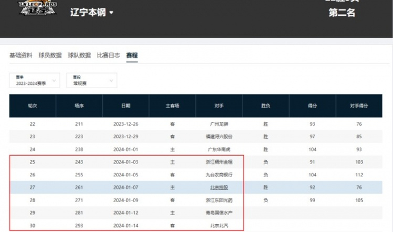This screenshot has width=393, height=232.
Task: Open the 北京控股 opponent link
Action: pos(219,188)
